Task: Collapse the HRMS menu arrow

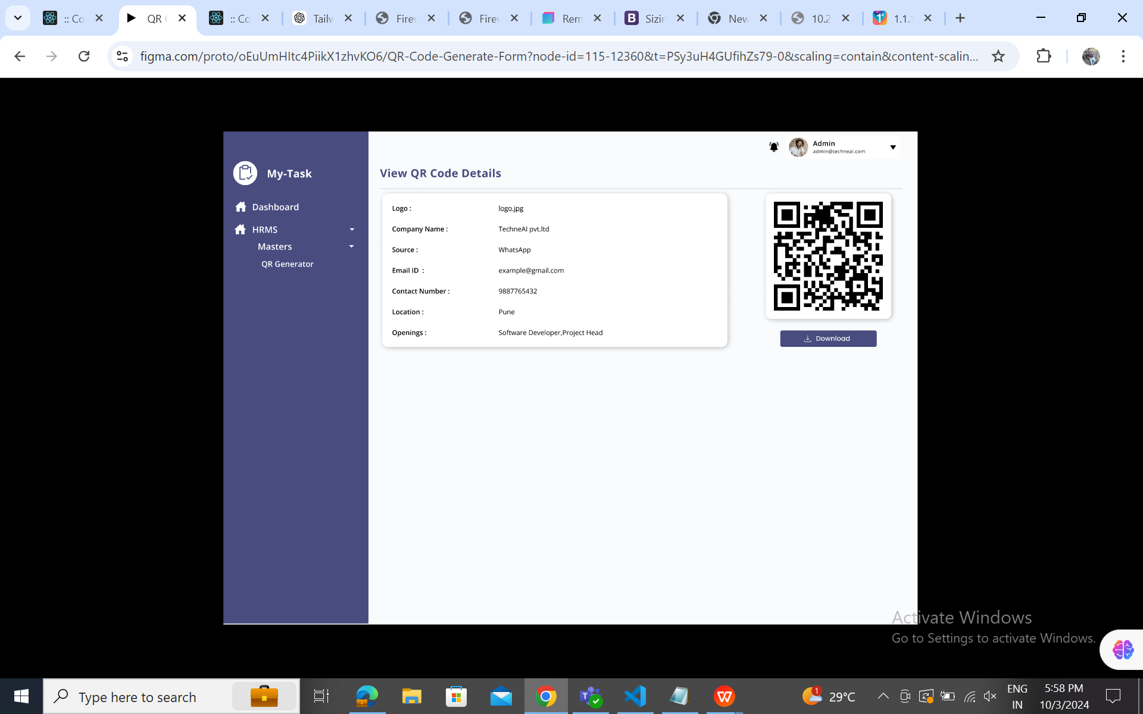Action: [x=352, y=230]
